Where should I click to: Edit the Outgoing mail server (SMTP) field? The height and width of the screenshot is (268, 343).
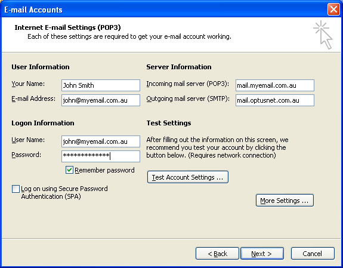point(275,100)
